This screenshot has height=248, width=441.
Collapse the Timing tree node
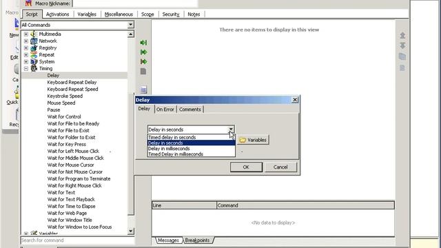click(x=26, y=69)
